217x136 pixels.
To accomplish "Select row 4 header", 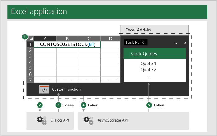I will coord(30,62).
